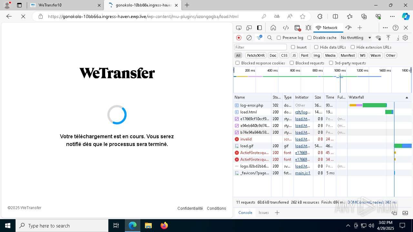Select the load.gif request row
413x232 pixels.
click(323, 146)
